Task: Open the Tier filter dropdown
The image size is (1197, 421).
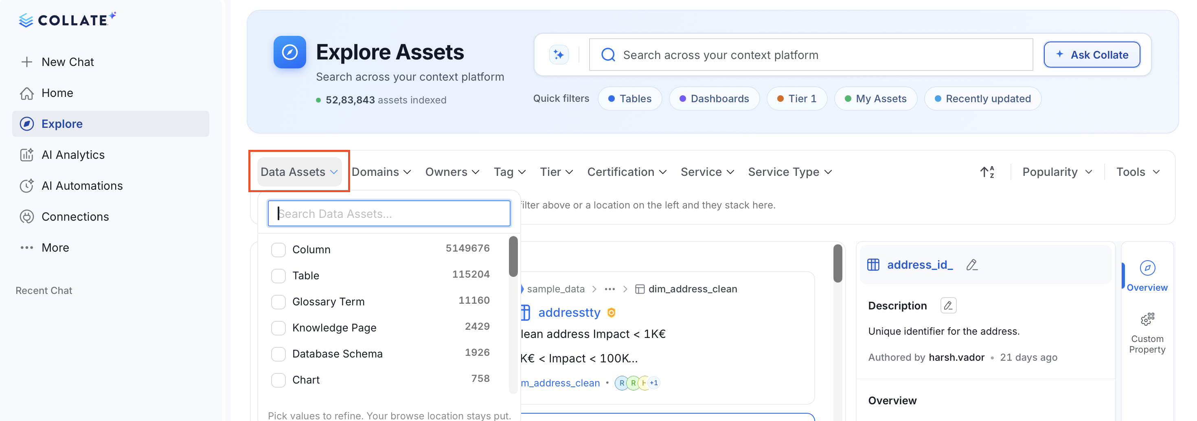Action: 556,172
